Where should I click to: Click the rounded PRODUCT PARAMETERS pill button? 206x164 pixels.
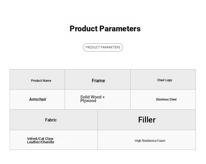103,47
